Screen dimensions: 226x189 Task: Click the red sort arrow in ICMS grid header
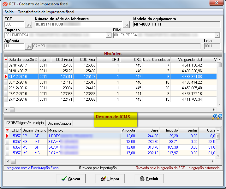tap(7, 130)
